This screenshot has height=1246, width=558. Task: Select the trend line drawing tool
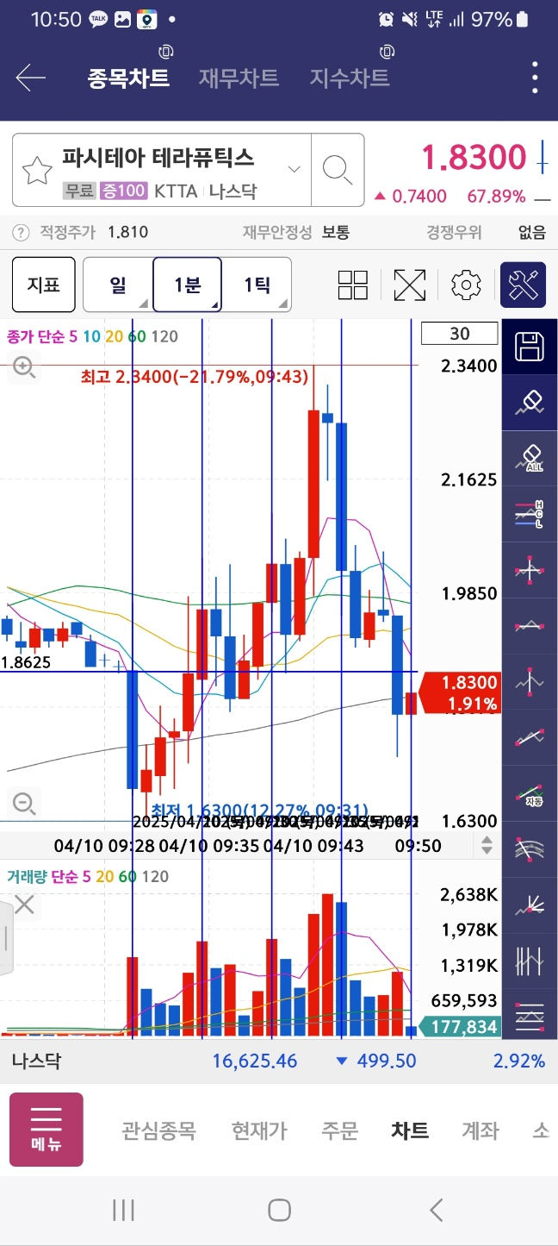tap(529, 737)
